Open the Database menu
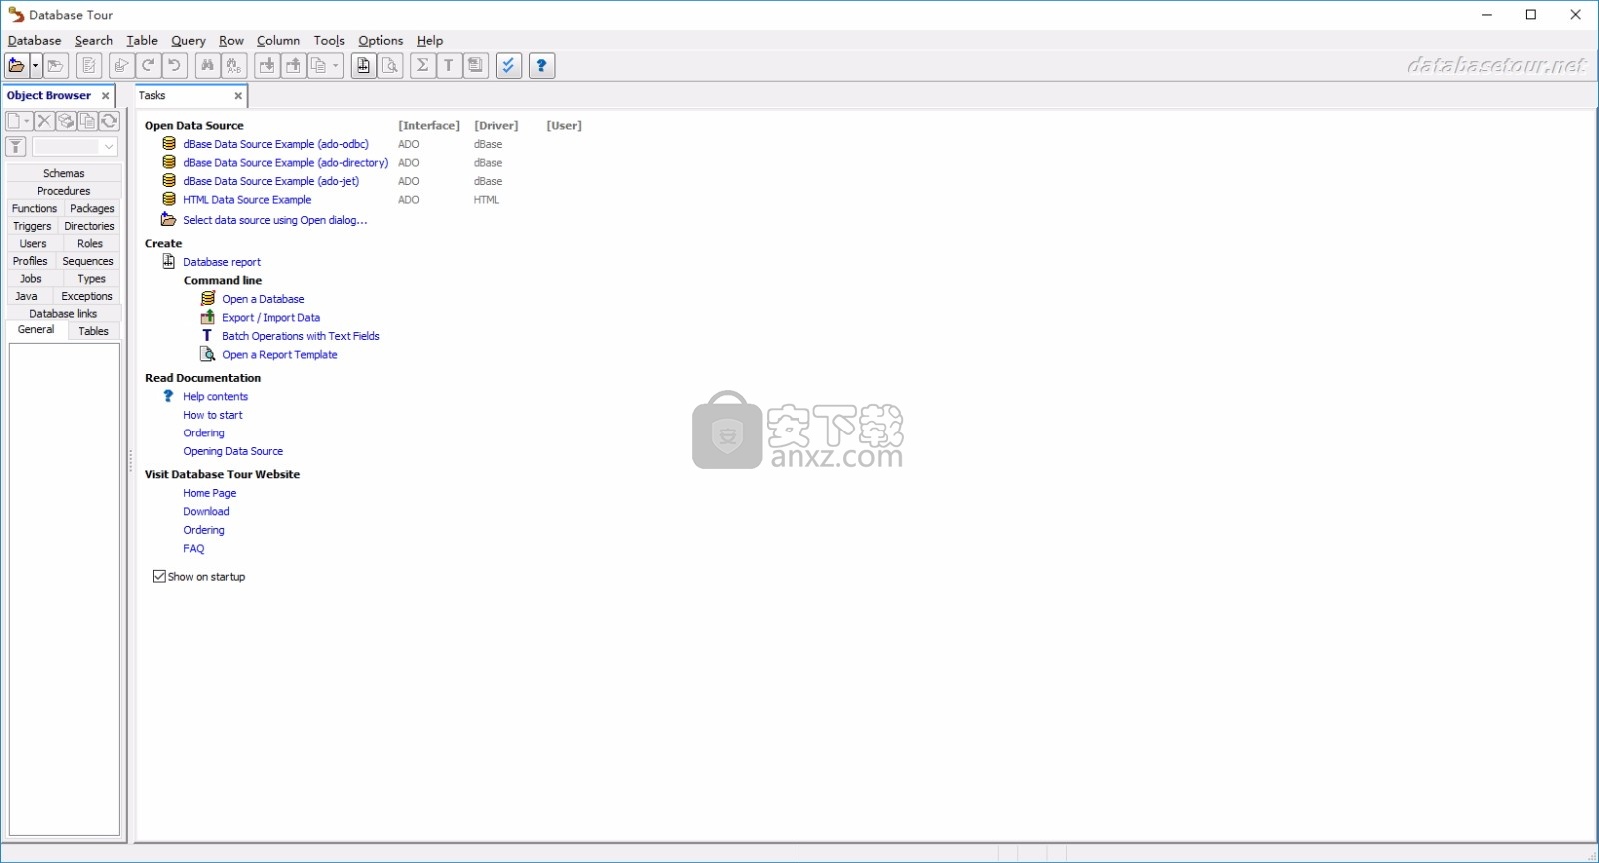The height and width of the screenshot is (863, 1599). coord(35,41)
